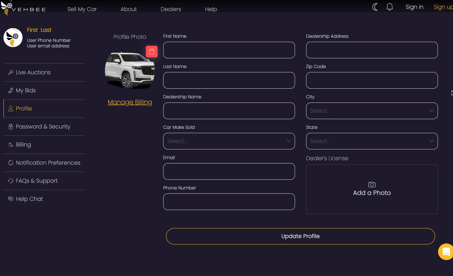
Task: Click Sign in at the top
Action: tap(414, 7)
